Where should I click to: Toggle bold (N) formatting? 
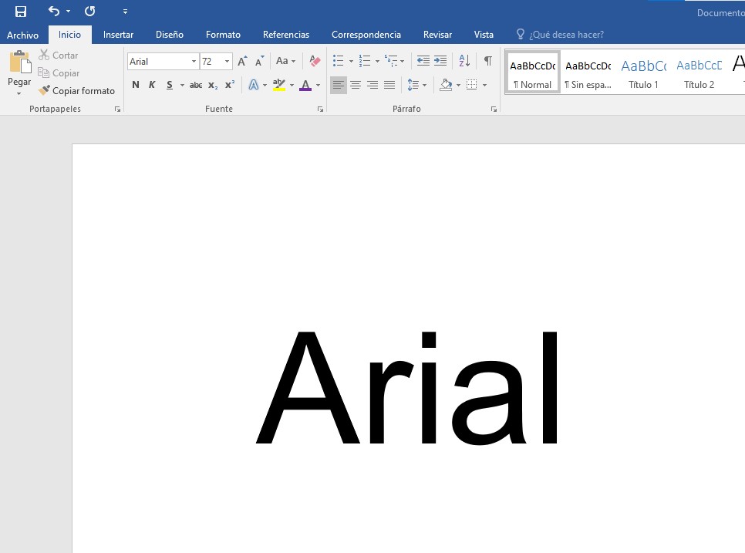(136, 85)
